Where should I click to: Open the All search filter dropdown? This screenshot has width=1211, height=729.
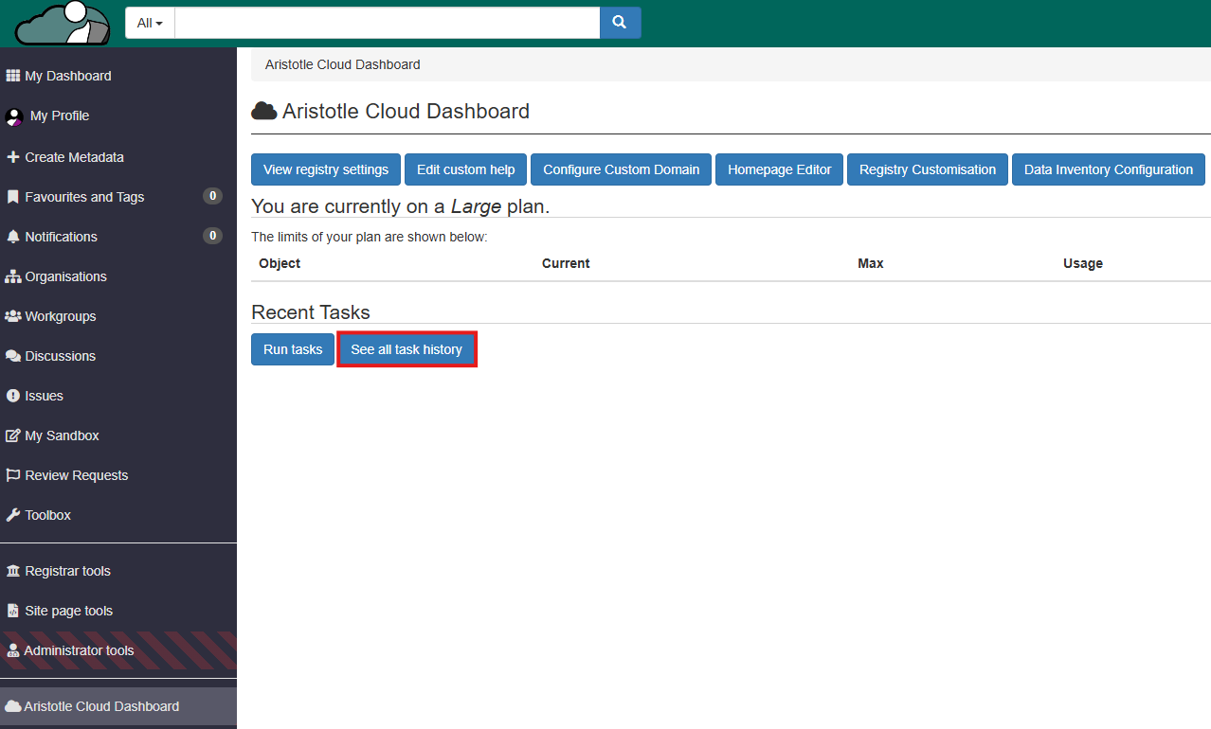[150, 23]
